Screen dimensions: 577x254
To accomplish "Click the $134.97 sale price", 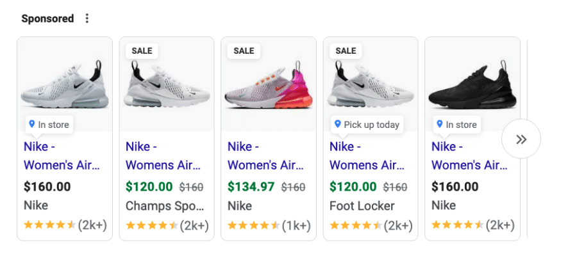I will (x=251, y=186).
